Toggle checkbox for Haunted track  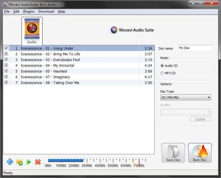pos(6,71)
